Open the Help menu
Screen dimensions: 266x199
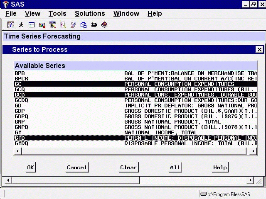155,14
